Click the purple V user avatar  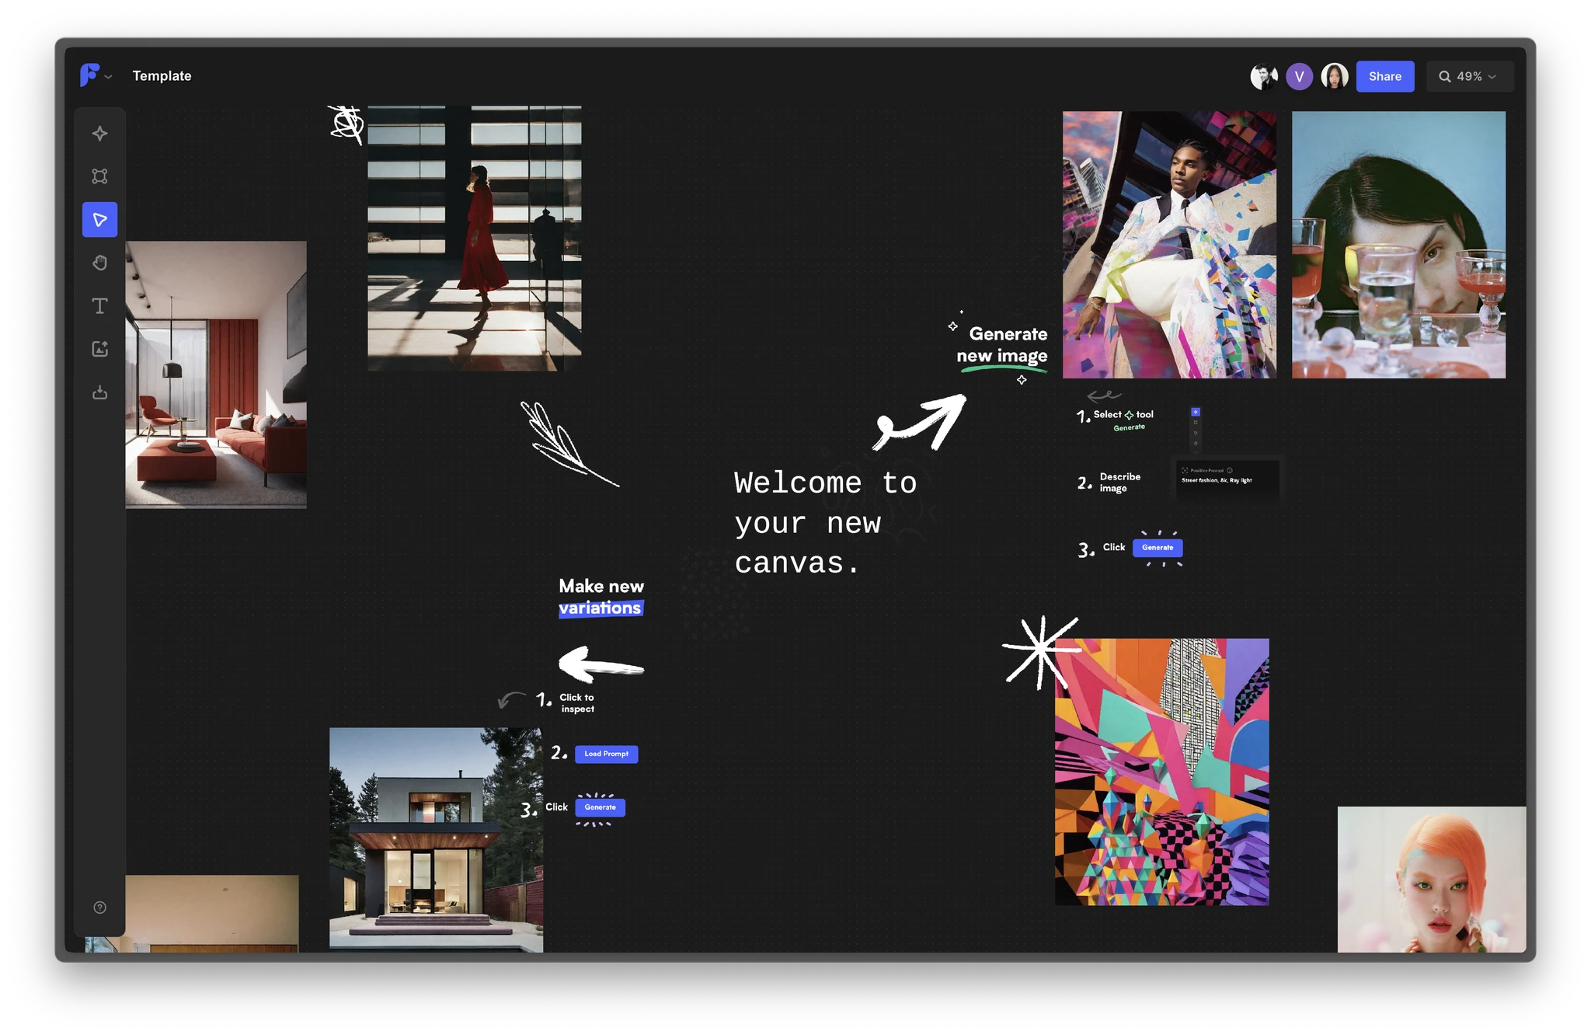[x=1299, y=76]
